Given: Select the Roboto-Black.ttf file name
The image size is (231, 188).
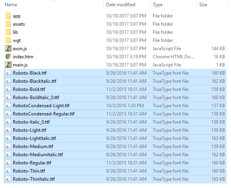Looking at the screenshot, I should click(30, 73).
